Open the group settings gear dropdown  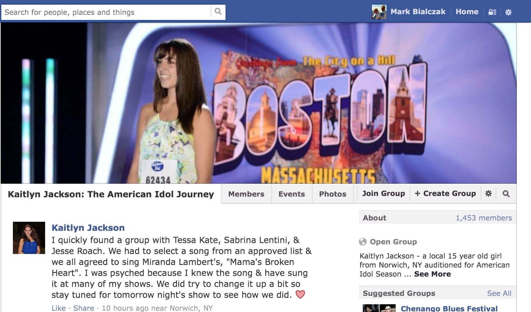click(x=488, y=194)
